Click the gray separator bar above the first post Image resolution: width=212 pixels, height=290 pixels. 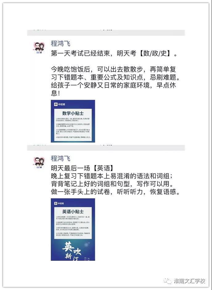point(106,33)
